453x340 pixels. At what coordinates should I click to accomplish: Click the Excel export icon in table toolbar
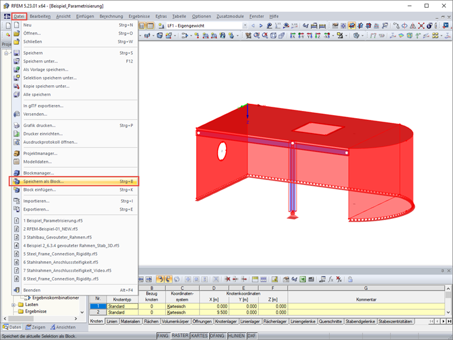pyautogui.click(x=302, y=279)
